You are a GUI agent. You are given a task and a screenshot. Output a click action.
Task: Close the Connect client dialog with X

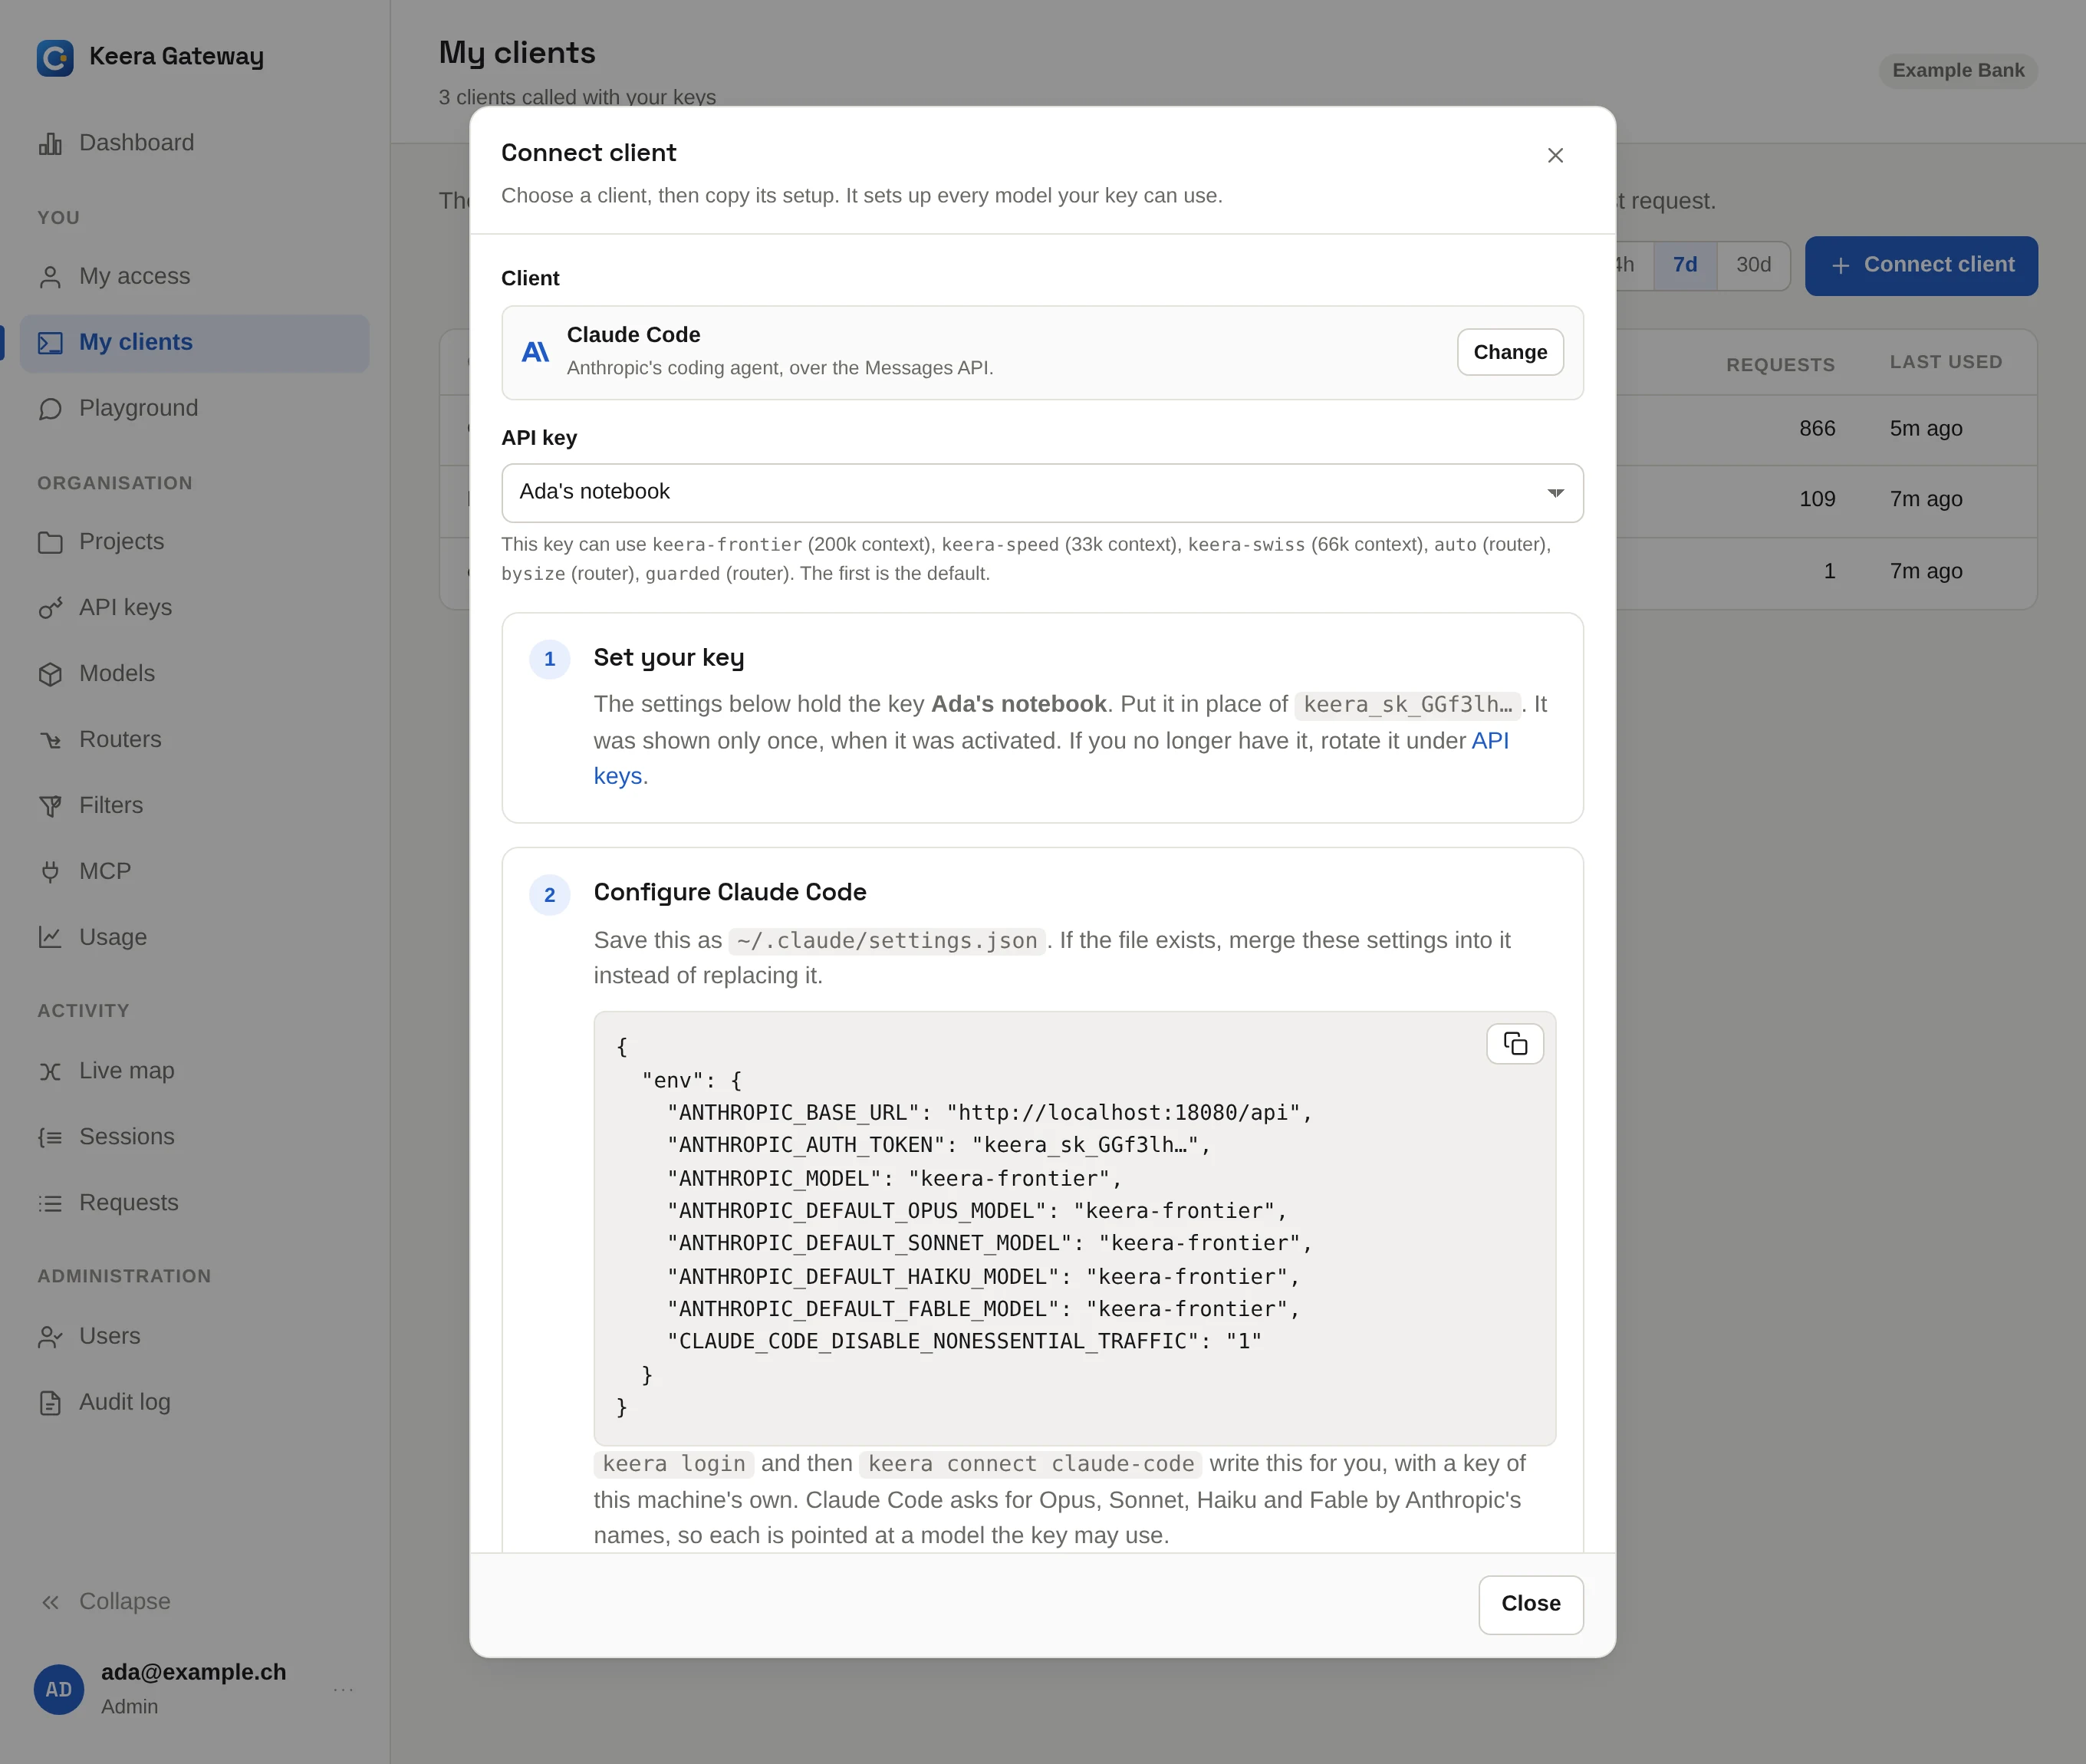tap(1555, 155)
